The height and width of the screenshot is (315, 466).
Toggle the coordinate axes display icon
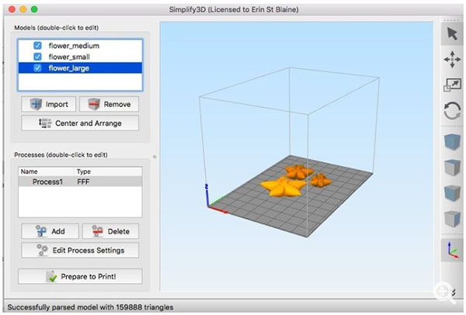tap(451, 251)
